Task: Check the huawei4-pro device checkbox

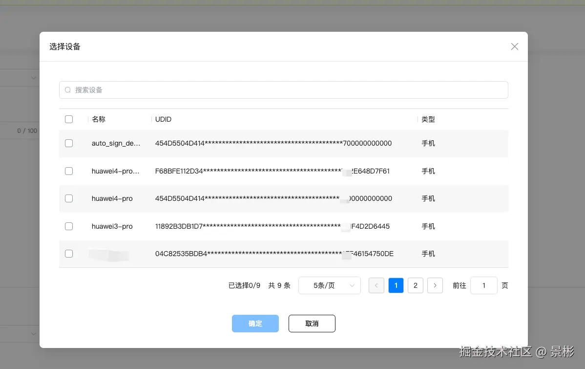Action: tap(69, 198)
